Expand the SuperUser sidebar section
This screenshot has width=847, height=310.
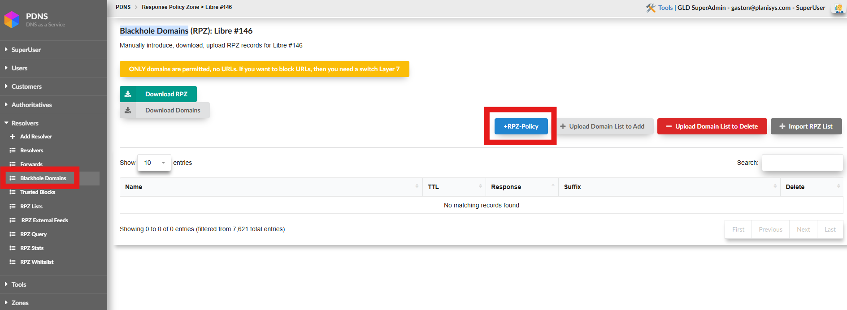click(26, 50)
